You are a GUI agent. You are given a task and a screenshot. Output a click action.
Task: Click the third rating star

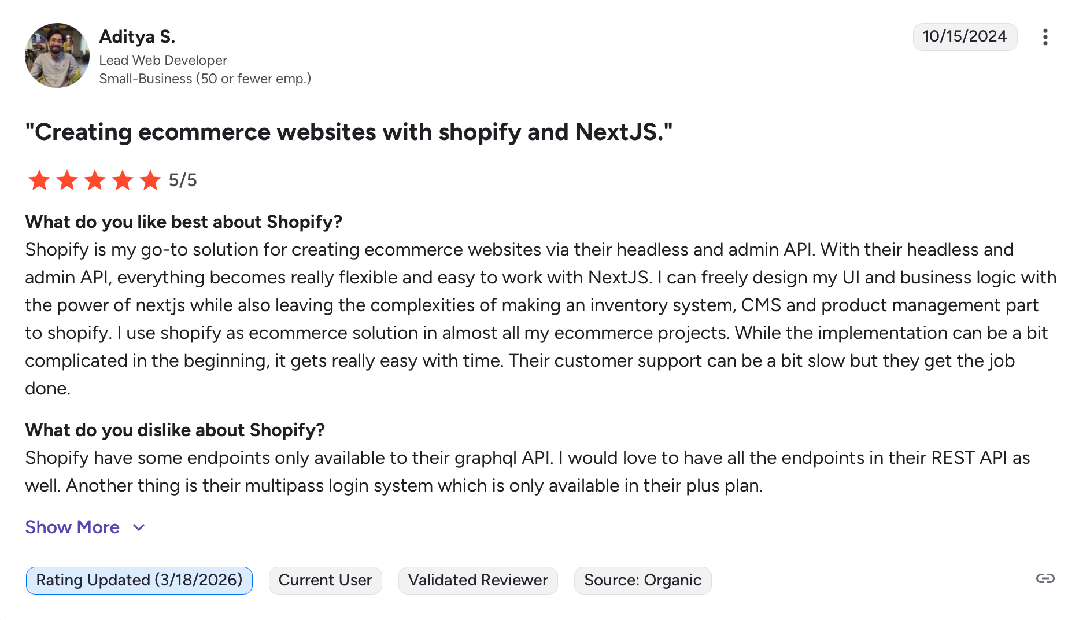95,180
